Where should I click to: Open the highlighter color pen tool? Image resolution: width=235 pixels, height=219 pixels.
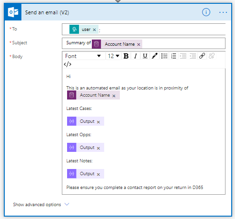click(x=155, y=56)
